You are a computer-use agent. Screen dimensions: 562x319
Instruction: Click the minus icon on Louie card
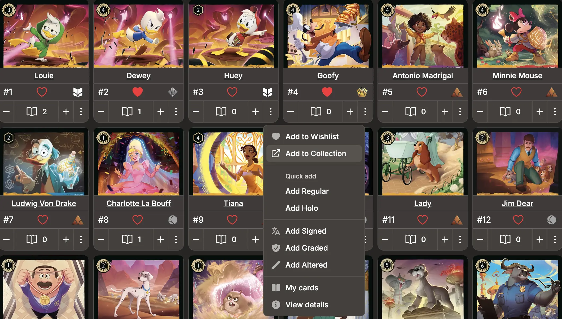[x=6, y=112]
